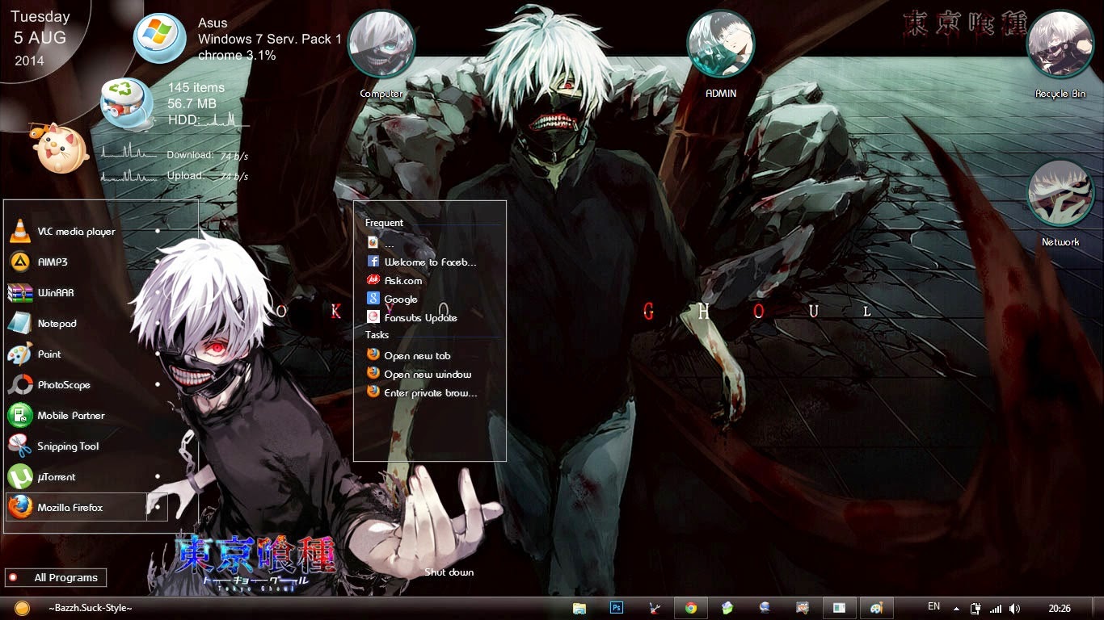Open the ADMIN desktop icon
1104x620 pixels.
pos(721,53)
